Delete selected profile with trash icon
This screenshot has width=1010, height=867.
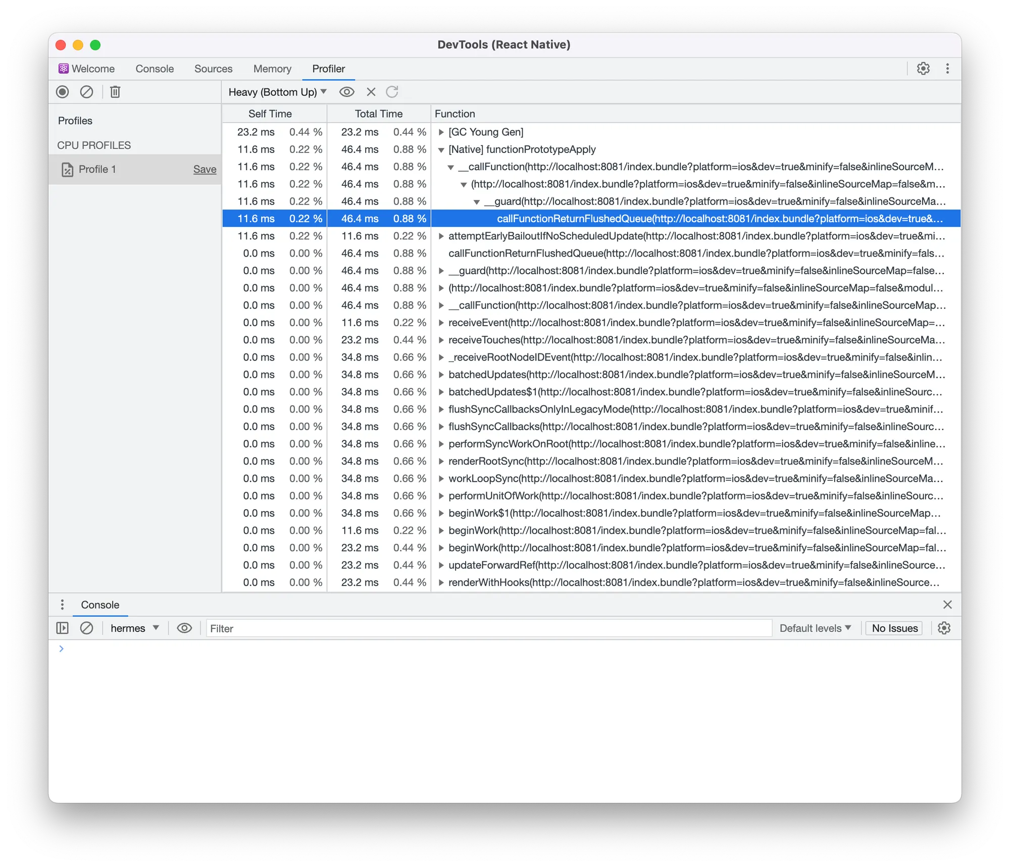(x=115, y=92)
